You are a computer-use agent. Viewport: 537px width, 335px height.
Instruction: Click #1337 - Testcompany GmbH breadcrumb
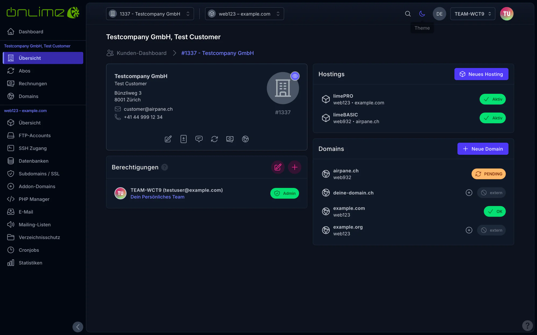point(217,53)
